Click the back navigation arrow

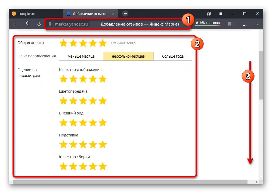pyautogui.click(x=15, y=24)
